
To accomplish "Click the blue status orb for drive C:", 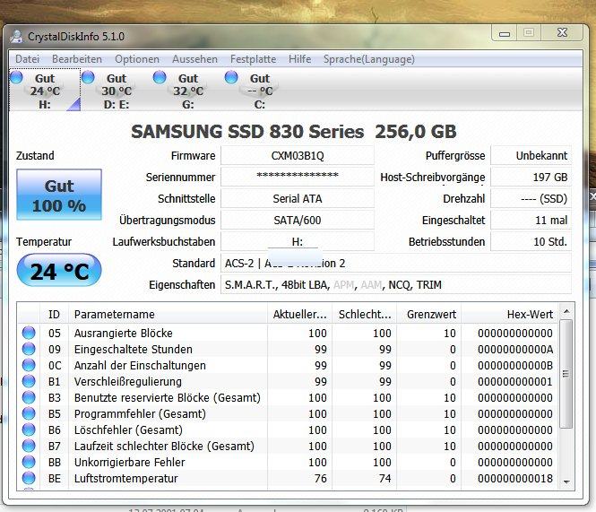I will click(x=231, y=77).
